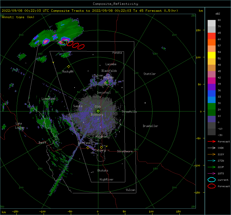Click the RedDeer city label
Image resolution: width=231 pixels, height=215 pixels.
tap(109, 77)
